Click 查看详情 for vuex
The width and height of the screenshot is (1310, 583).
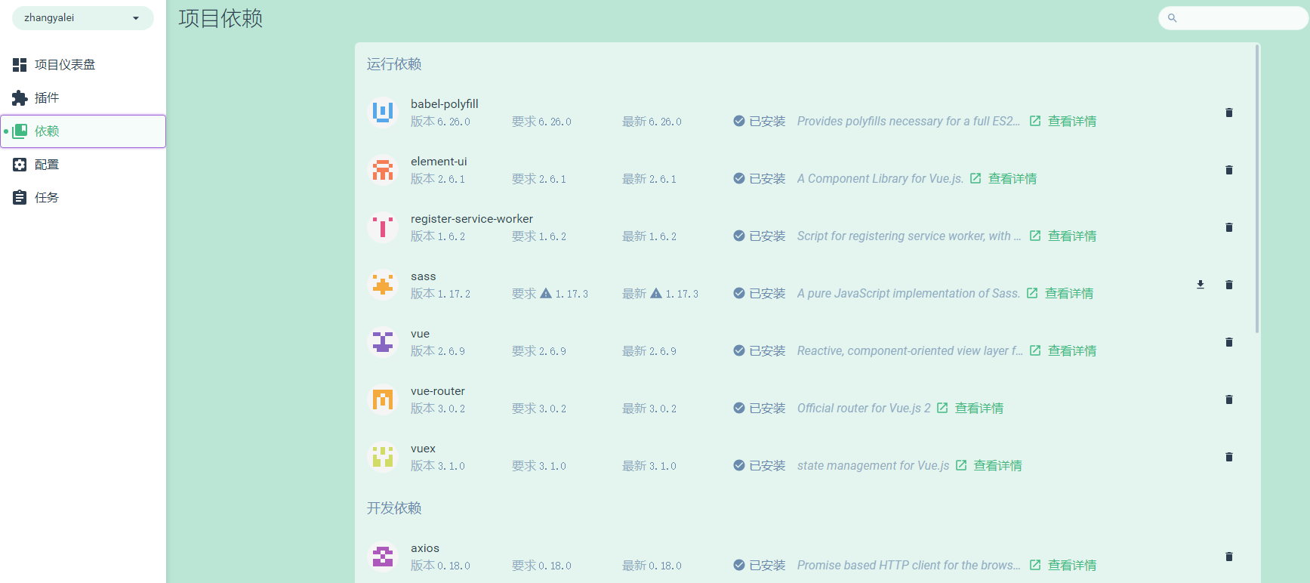tap(997, 466)
